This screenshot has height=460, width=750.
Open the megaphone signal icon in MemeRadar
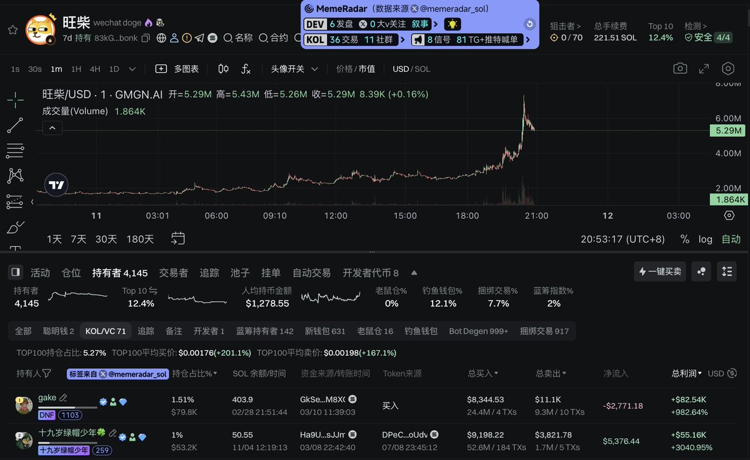(x=417, y=39)
